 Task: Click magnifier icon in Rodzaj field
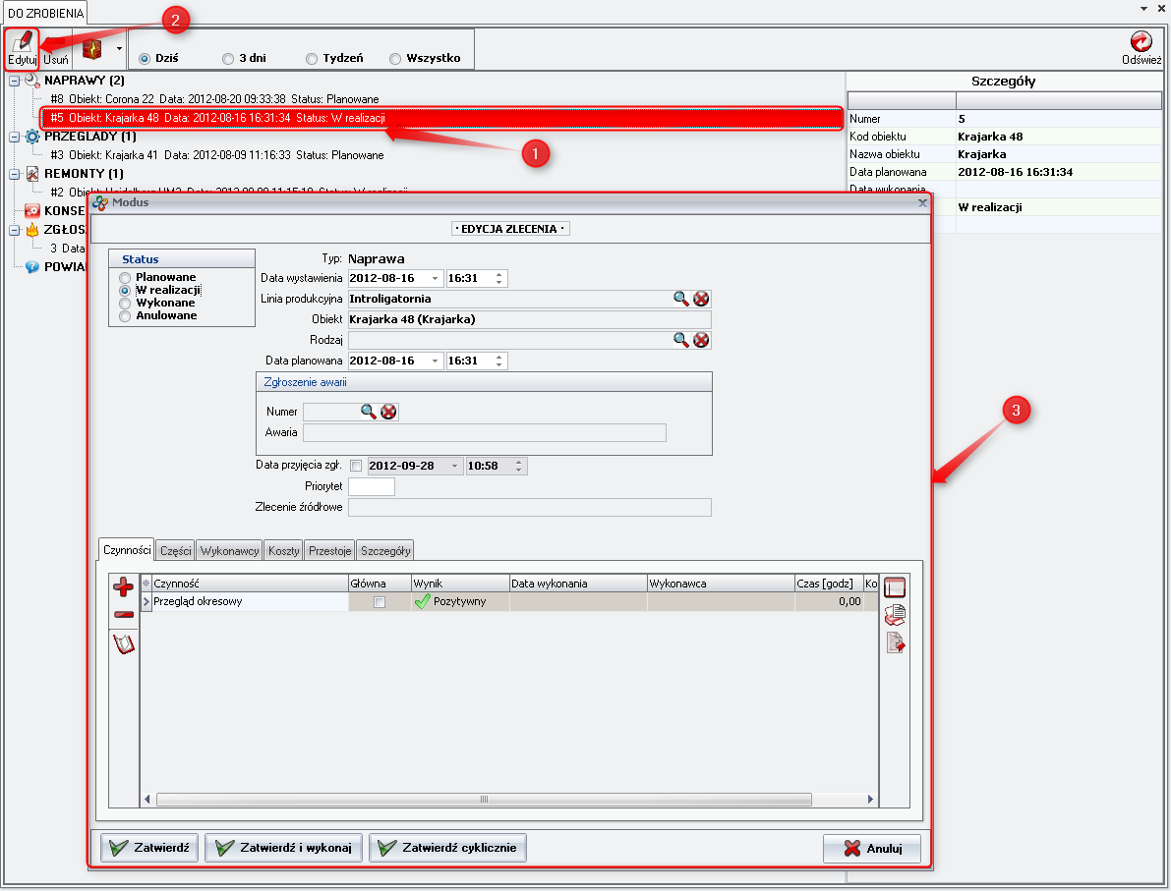[681, 340]
